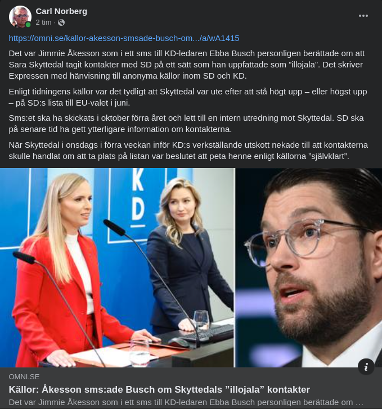Open headline "Källor: Åkesson sms:ade Busch"
The height and width of the screenshot is (409, 382).
tap(159, 389)
